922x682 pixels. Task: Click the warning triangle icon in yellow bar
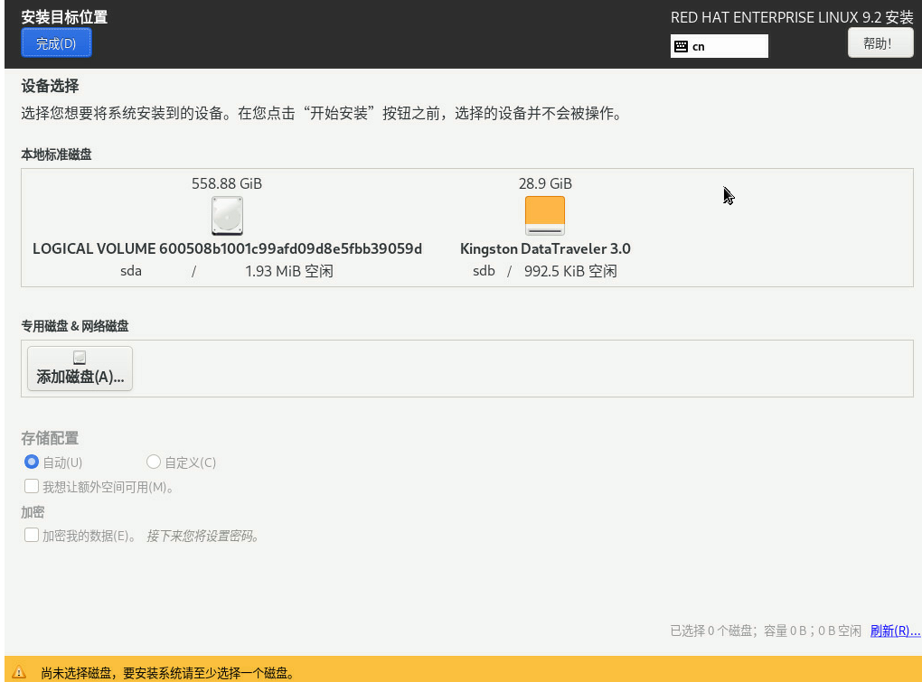click(19, 673)
